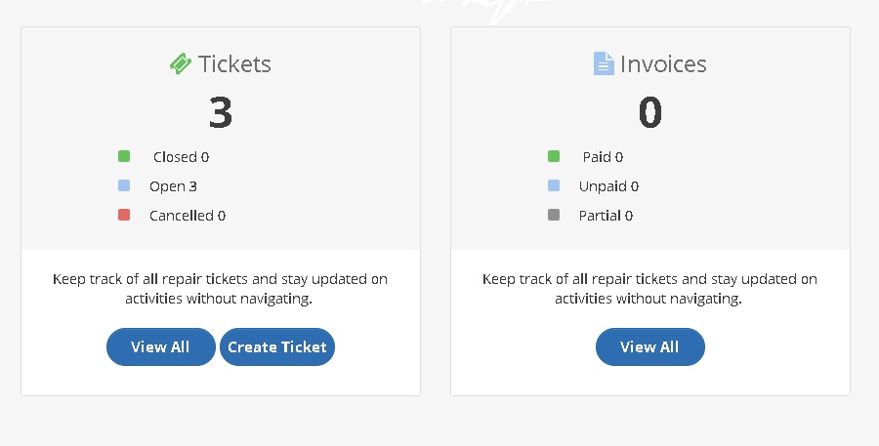Screen dimensions: 879x446
Task: Click the blue Unpaid status square
Action: (554, 185)
